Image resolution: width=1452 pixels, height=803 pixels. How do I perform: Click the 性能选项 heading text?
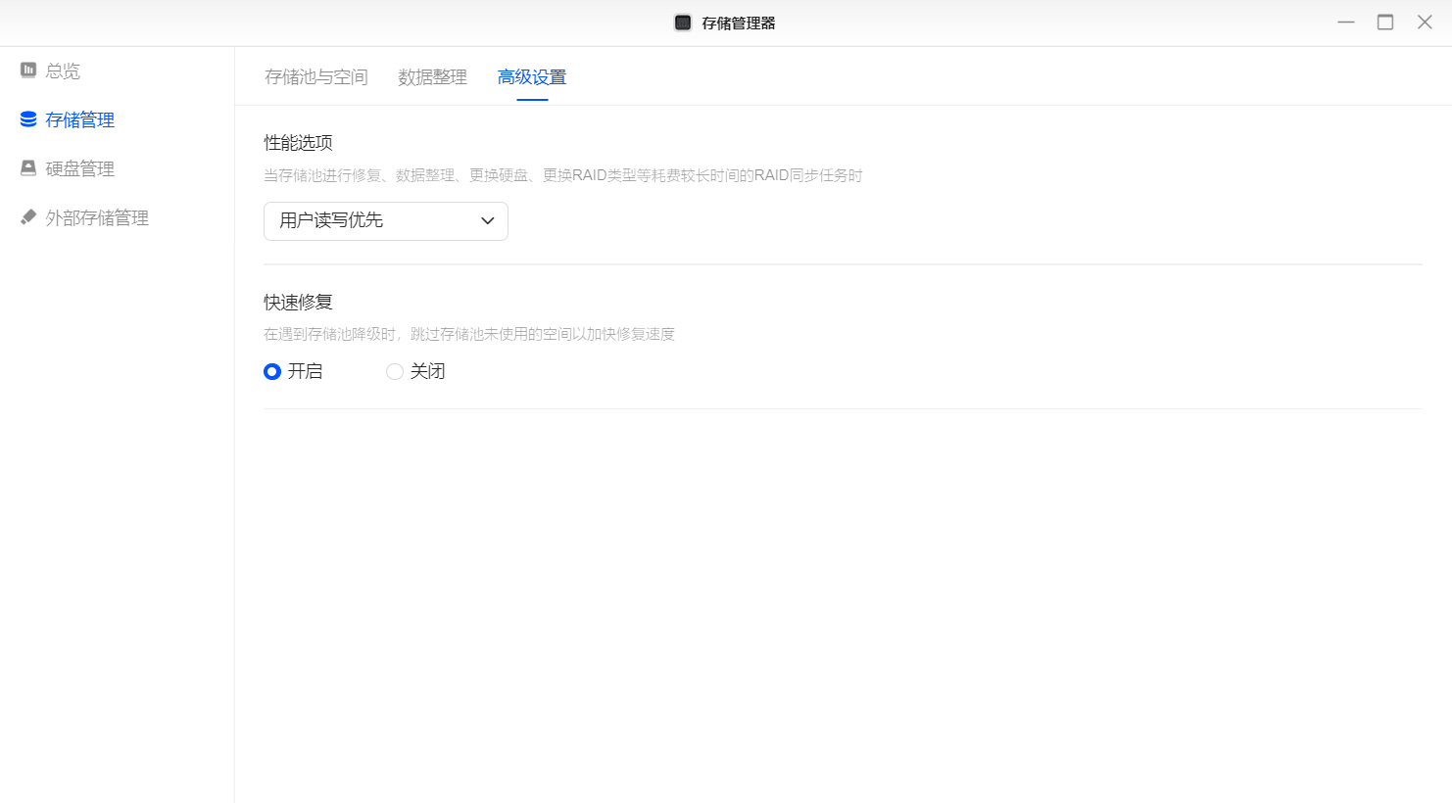(299, 143)
